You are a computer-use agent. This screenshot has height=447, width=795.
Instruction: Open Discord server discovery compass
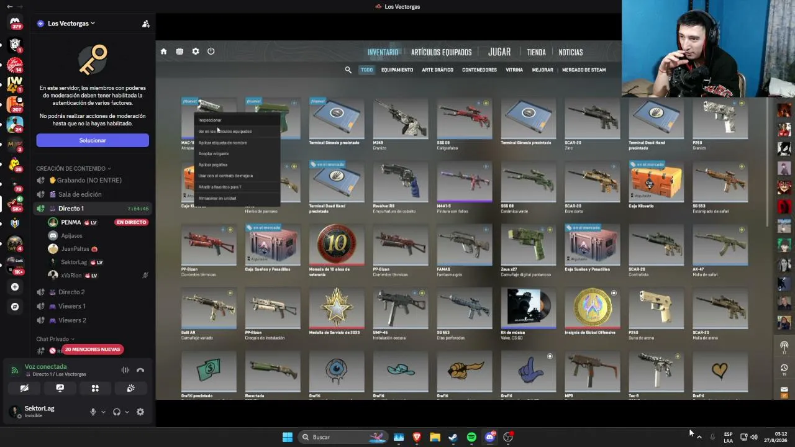(15, 307)
